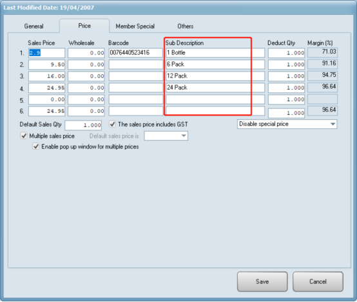
Task: Click the '1 Bottle' Sub Description field
Action: (215, 53)
